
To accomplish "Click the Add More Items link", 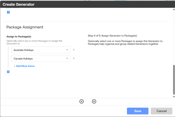I will point(24,66).
